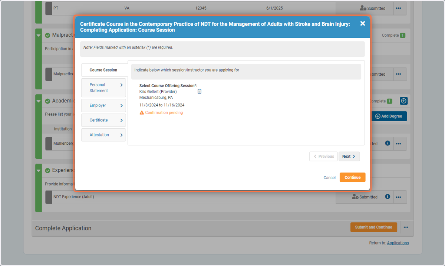The image size is (445, 266).
Task: Open more options for the PT license row
Action: point(398,8)
